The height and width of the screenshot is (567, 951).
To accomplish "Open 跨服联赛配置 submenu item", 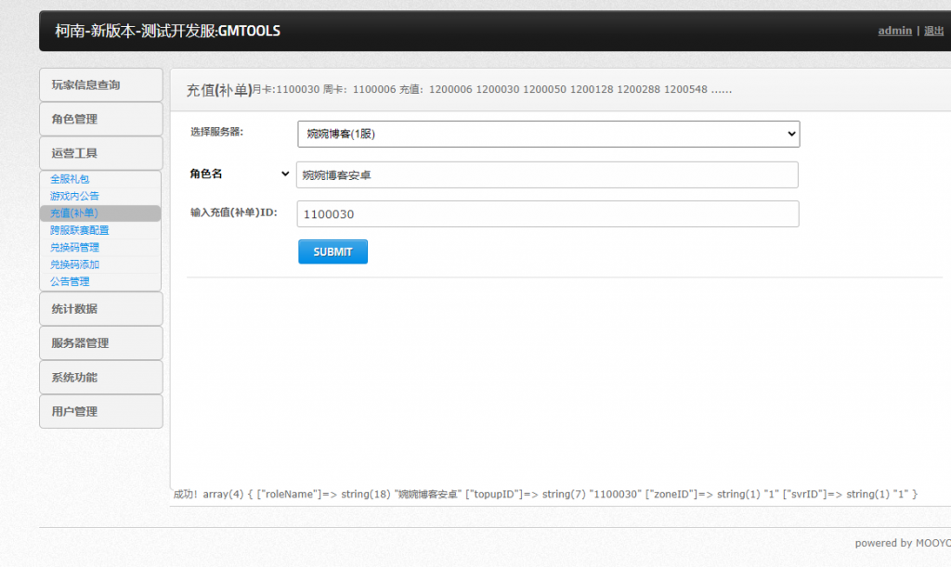I will pos(79,230).
